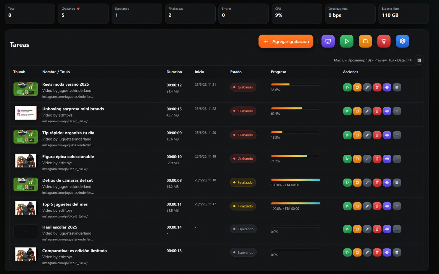The width and height of the screenshot is (439, 274).
Task: Click the 35.6% progress bar for Reels moda
Action: click(x=295, y=84)
